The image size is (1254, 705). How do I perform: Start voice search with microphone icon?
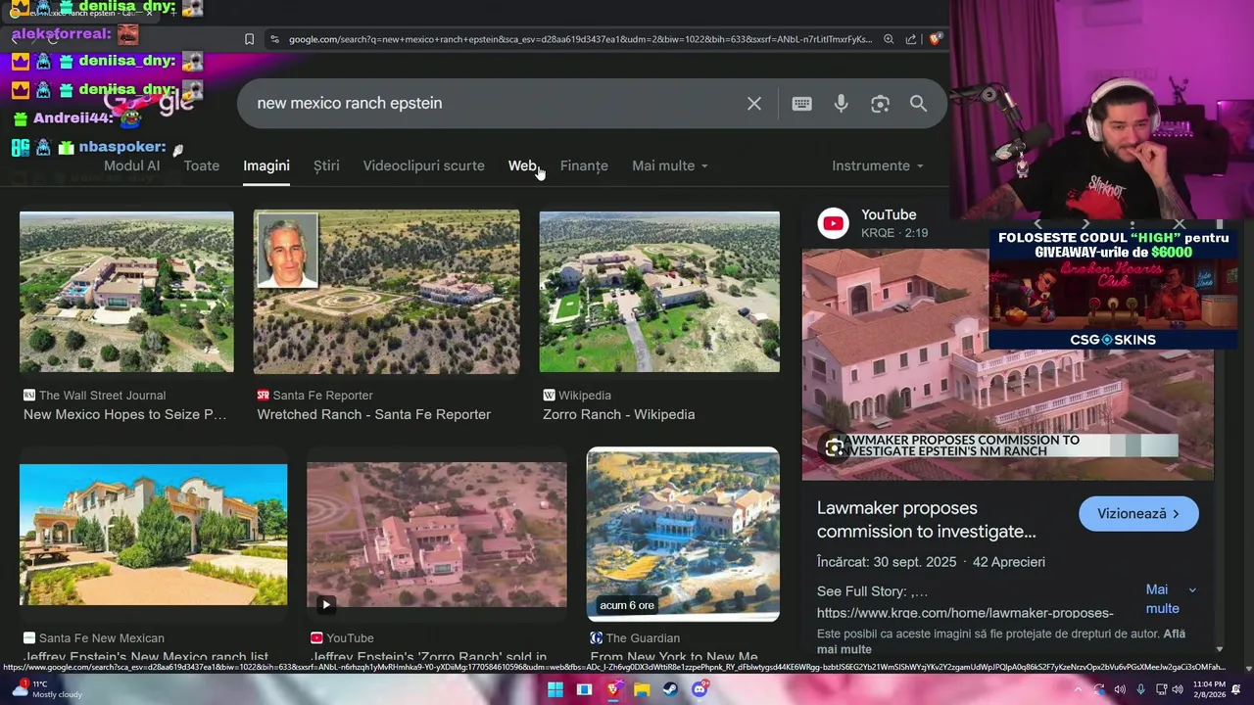(841, 103)
